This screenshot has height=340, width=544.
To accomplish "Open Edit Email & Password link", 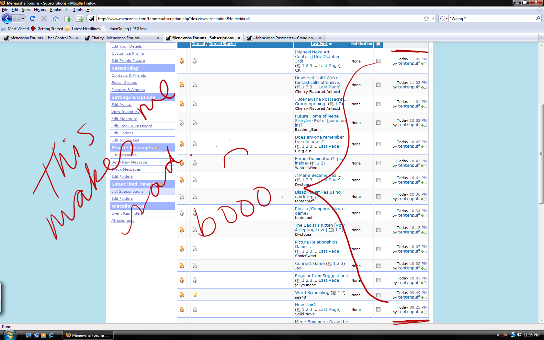I will (131, 126).
